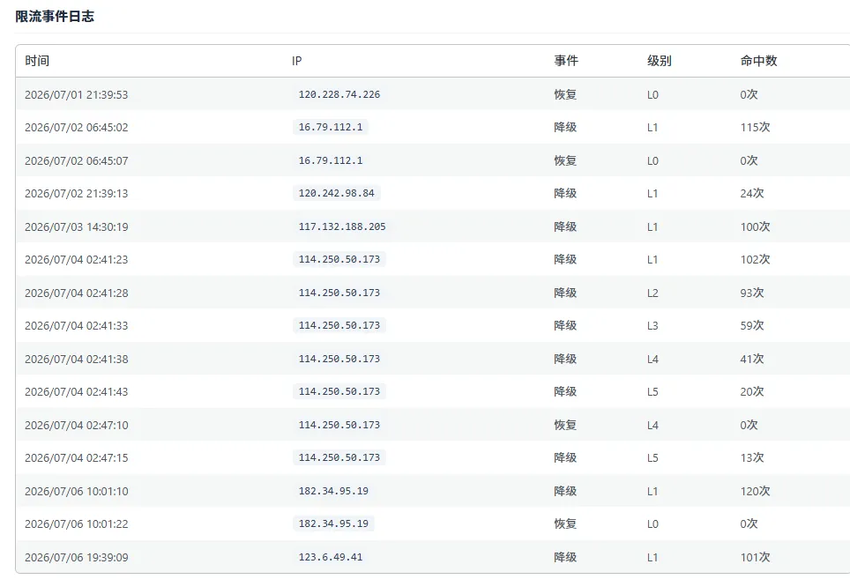Click timestamp 2026/07/04 02:41:28
Viewport: 850px width, 579px height.
click(77, 293)
